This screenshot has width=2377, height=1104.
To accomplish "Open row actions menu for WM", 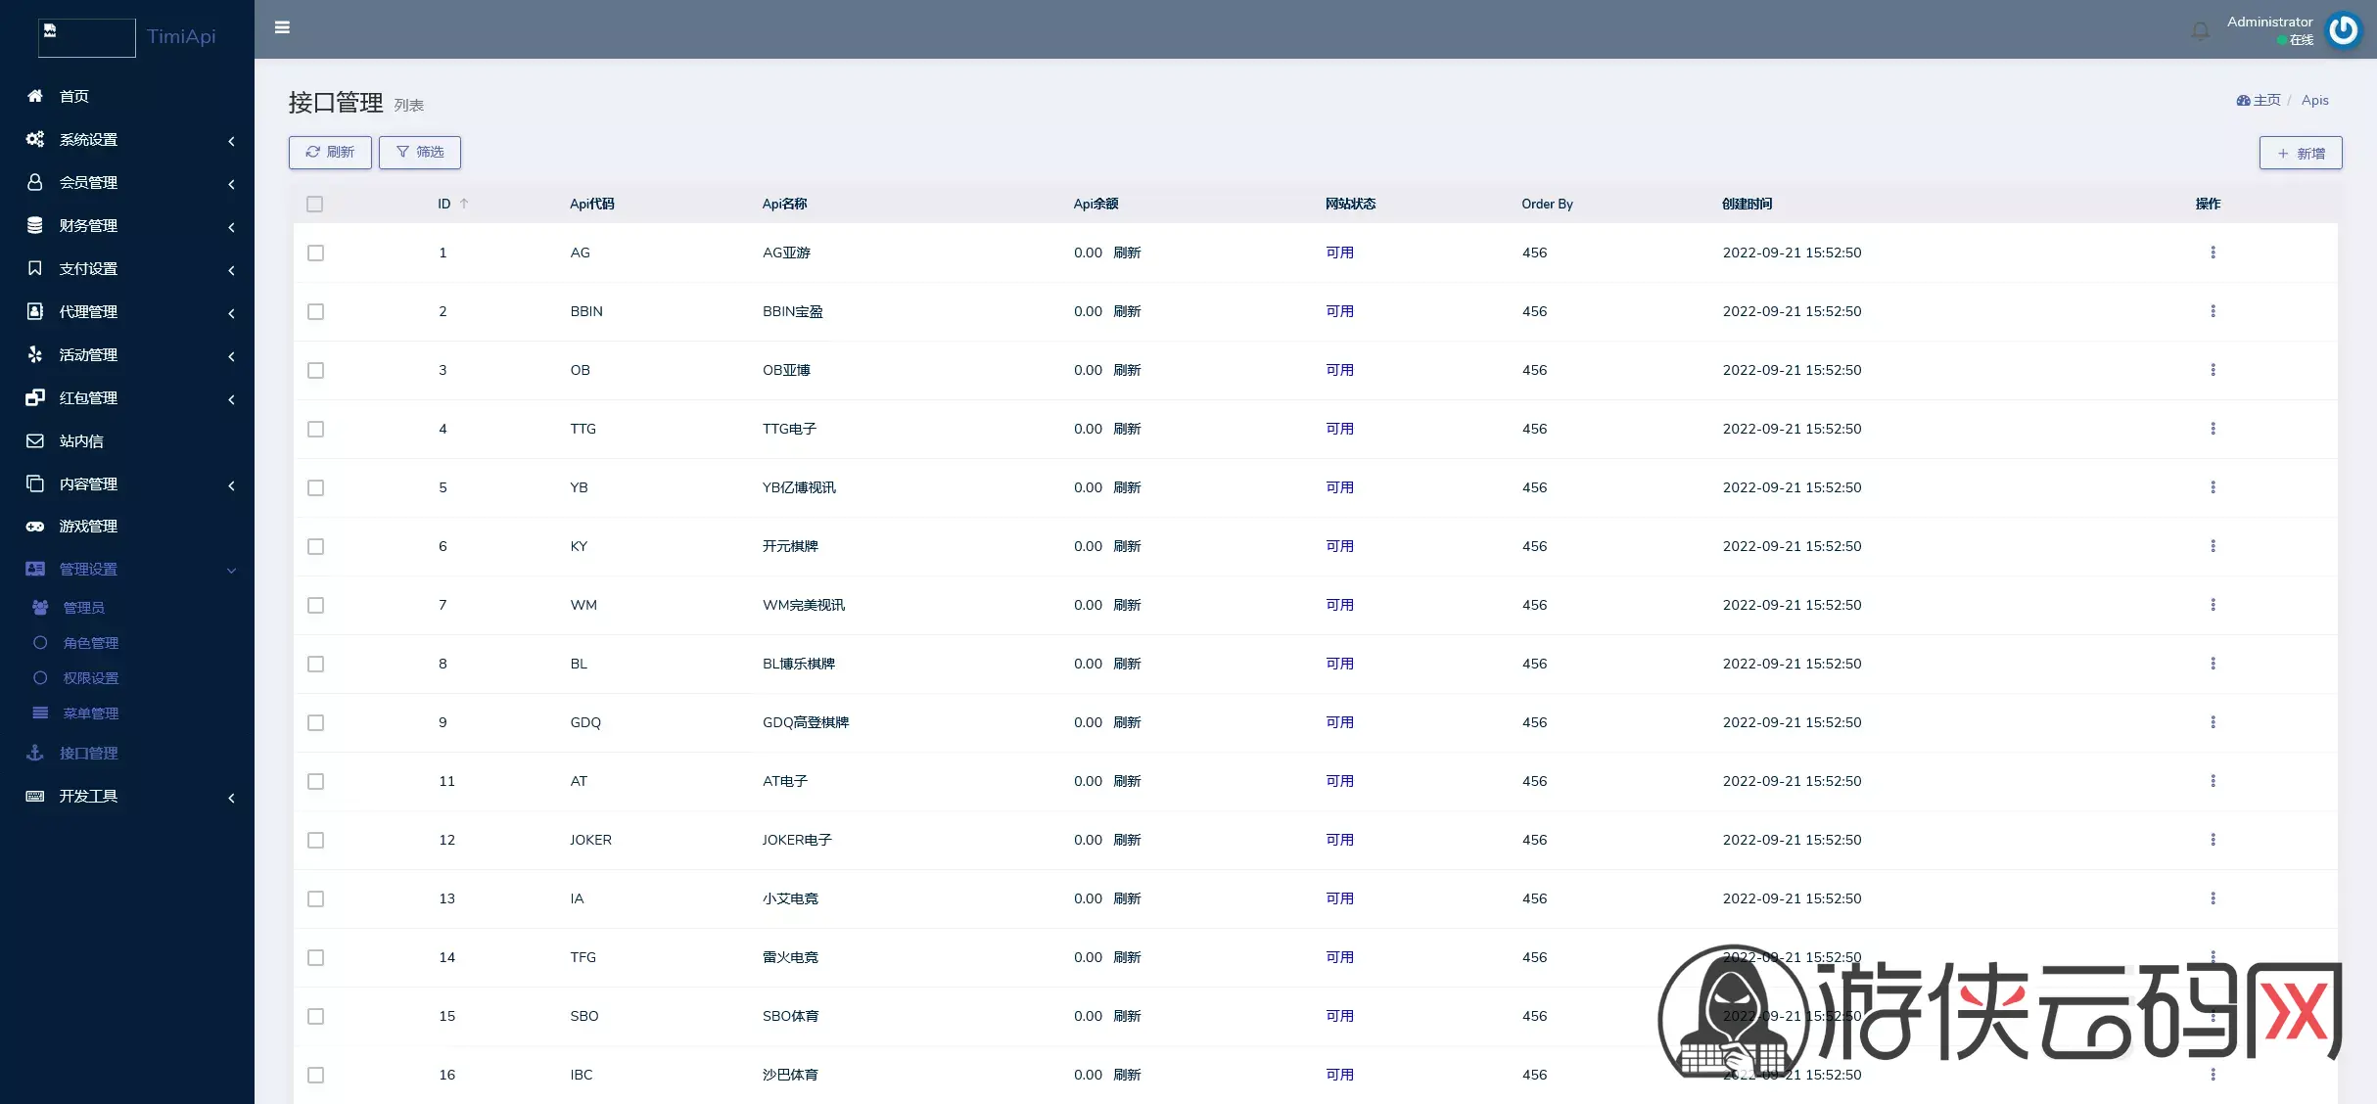I will 2213,605.
